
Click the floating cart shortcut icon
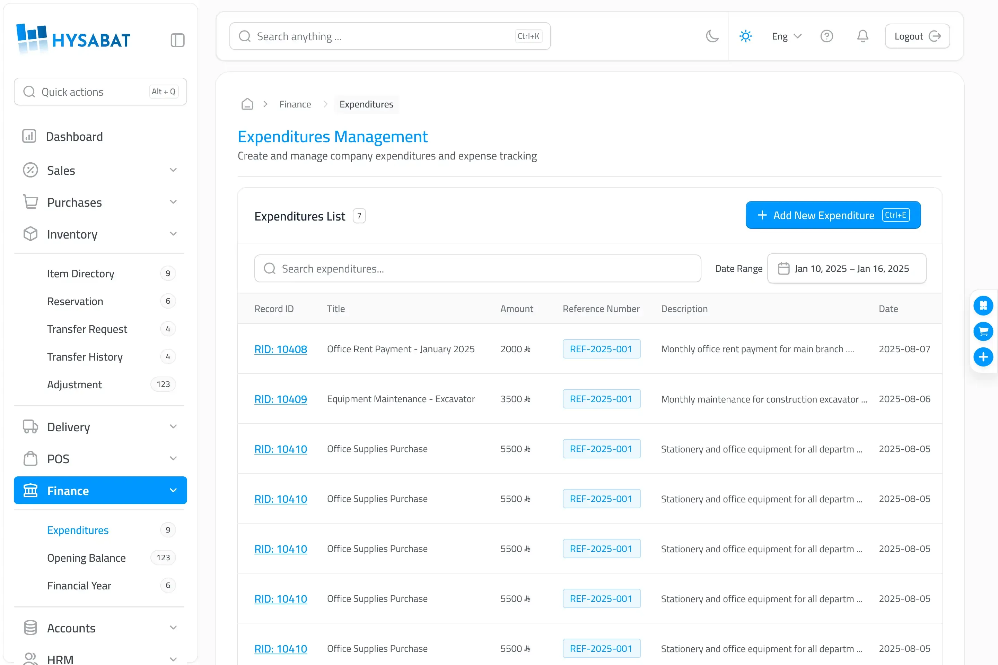[x=983, y=331]
